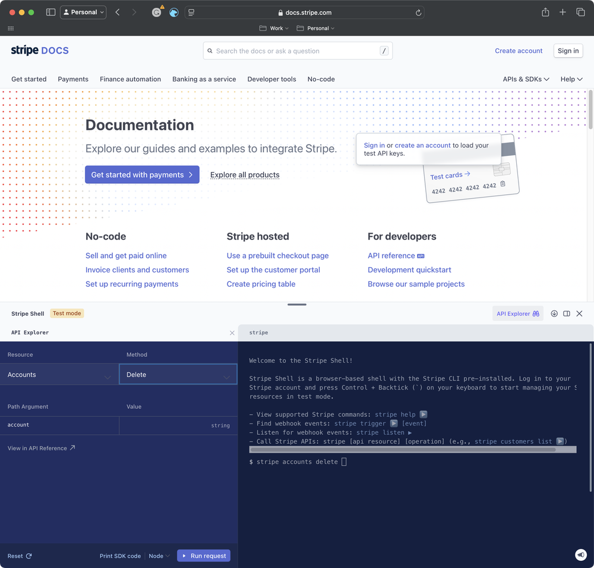Image resolution: width=594 pixels, height=568 pixels.
Task: Open the No-code nav item
Action: click(321, 79)
